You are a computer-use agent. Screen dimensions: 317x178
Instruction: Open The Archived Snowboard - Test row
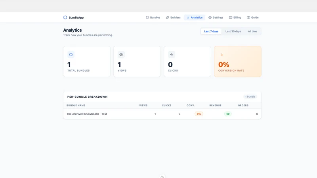162,114
